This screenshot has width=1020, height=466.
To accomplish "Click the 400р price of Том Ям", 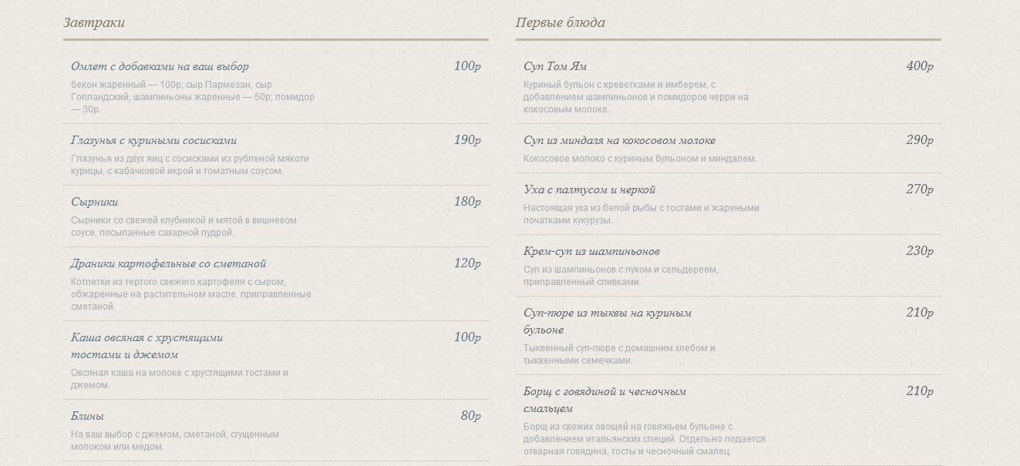I will tap(920, 67).
